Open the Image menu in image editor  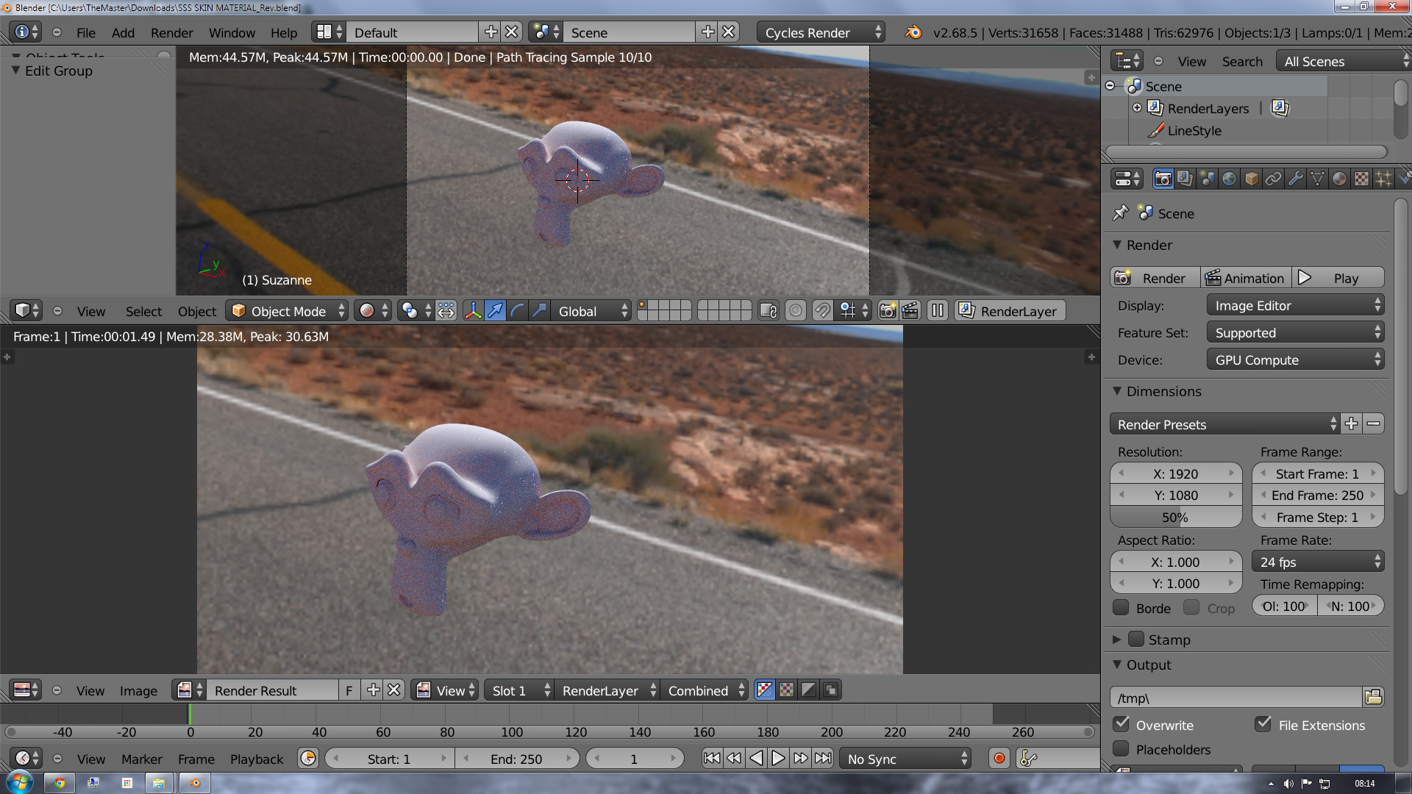tap(138, 690)
